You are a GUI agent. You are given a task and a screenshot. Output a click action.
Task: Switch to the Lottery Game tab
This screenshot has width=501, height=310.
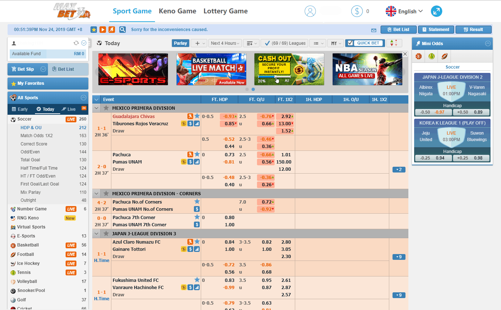click(226, 11)
